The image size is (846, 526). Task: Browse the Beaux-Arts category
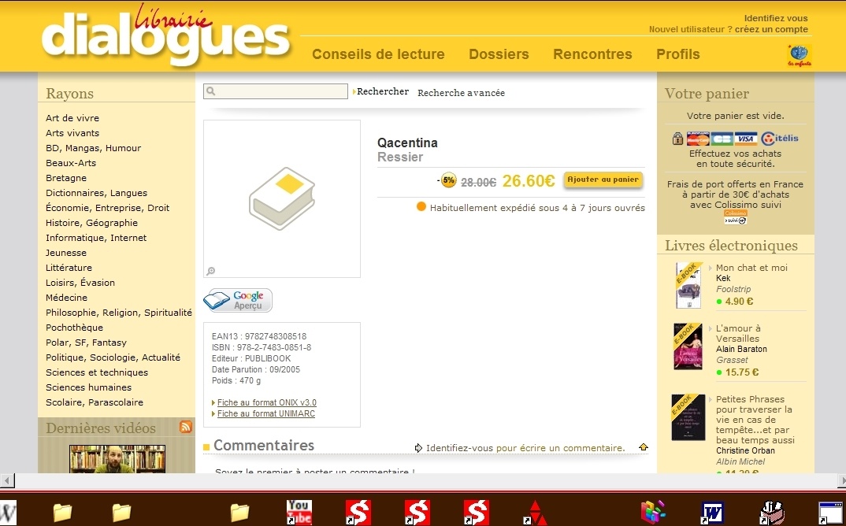click(71, 163)
